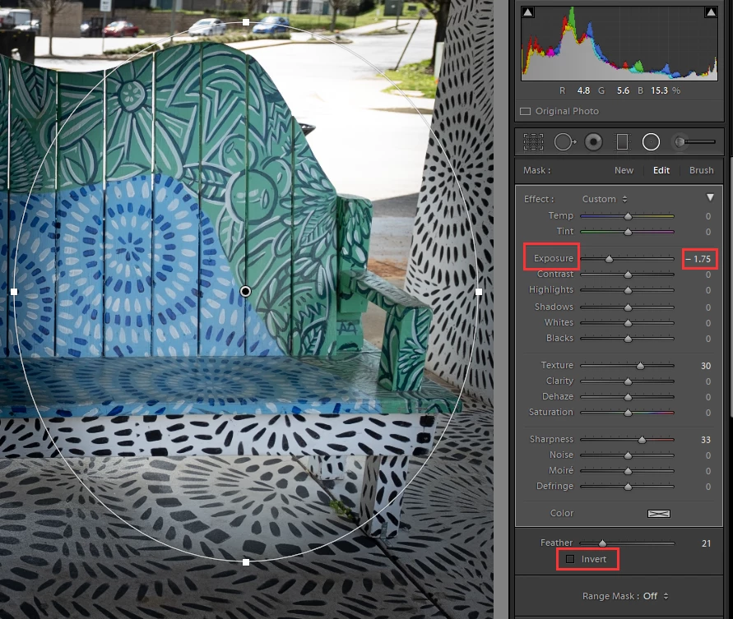Click the Clarity slider handle
This screenshot has height=619, width=733.
click(628, 381)
